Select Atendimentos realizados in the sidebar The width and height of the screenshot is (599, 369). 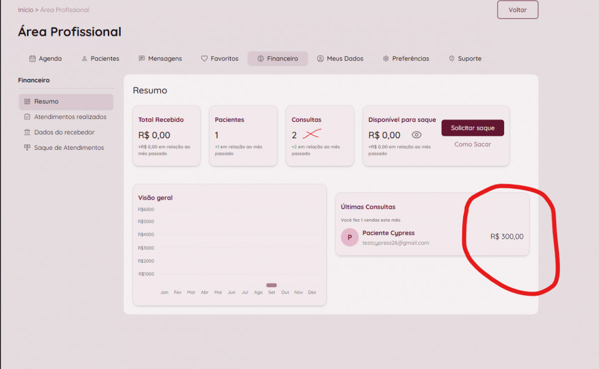click(70, 117)
